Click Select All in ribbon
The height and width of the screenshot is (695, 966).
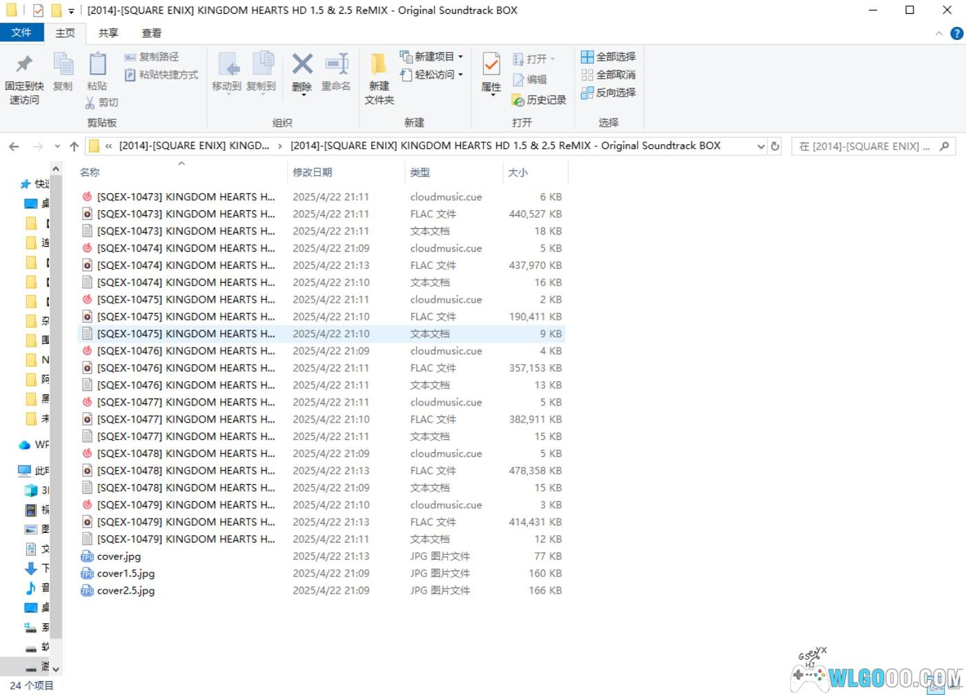coord(608,57)
